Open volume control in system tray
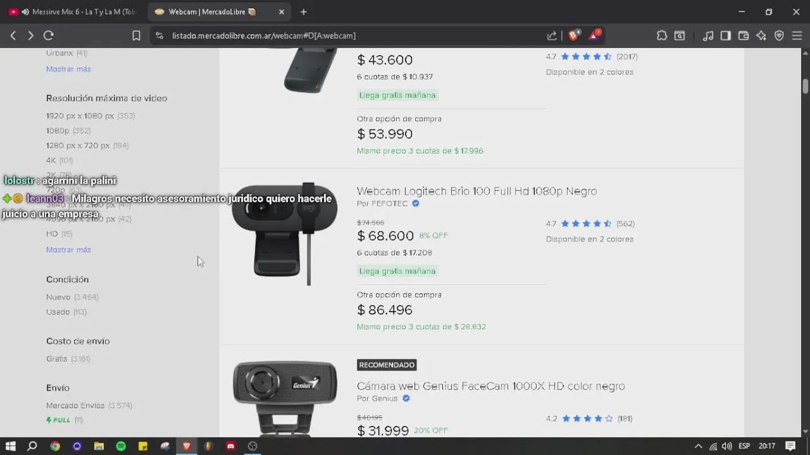Screen dimensions: 810x455 point(726,446)
